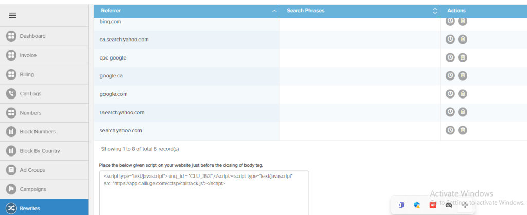
Task: Select Ad Groups in sidebar
Action: pyautogui.click(x=32, y=170)
